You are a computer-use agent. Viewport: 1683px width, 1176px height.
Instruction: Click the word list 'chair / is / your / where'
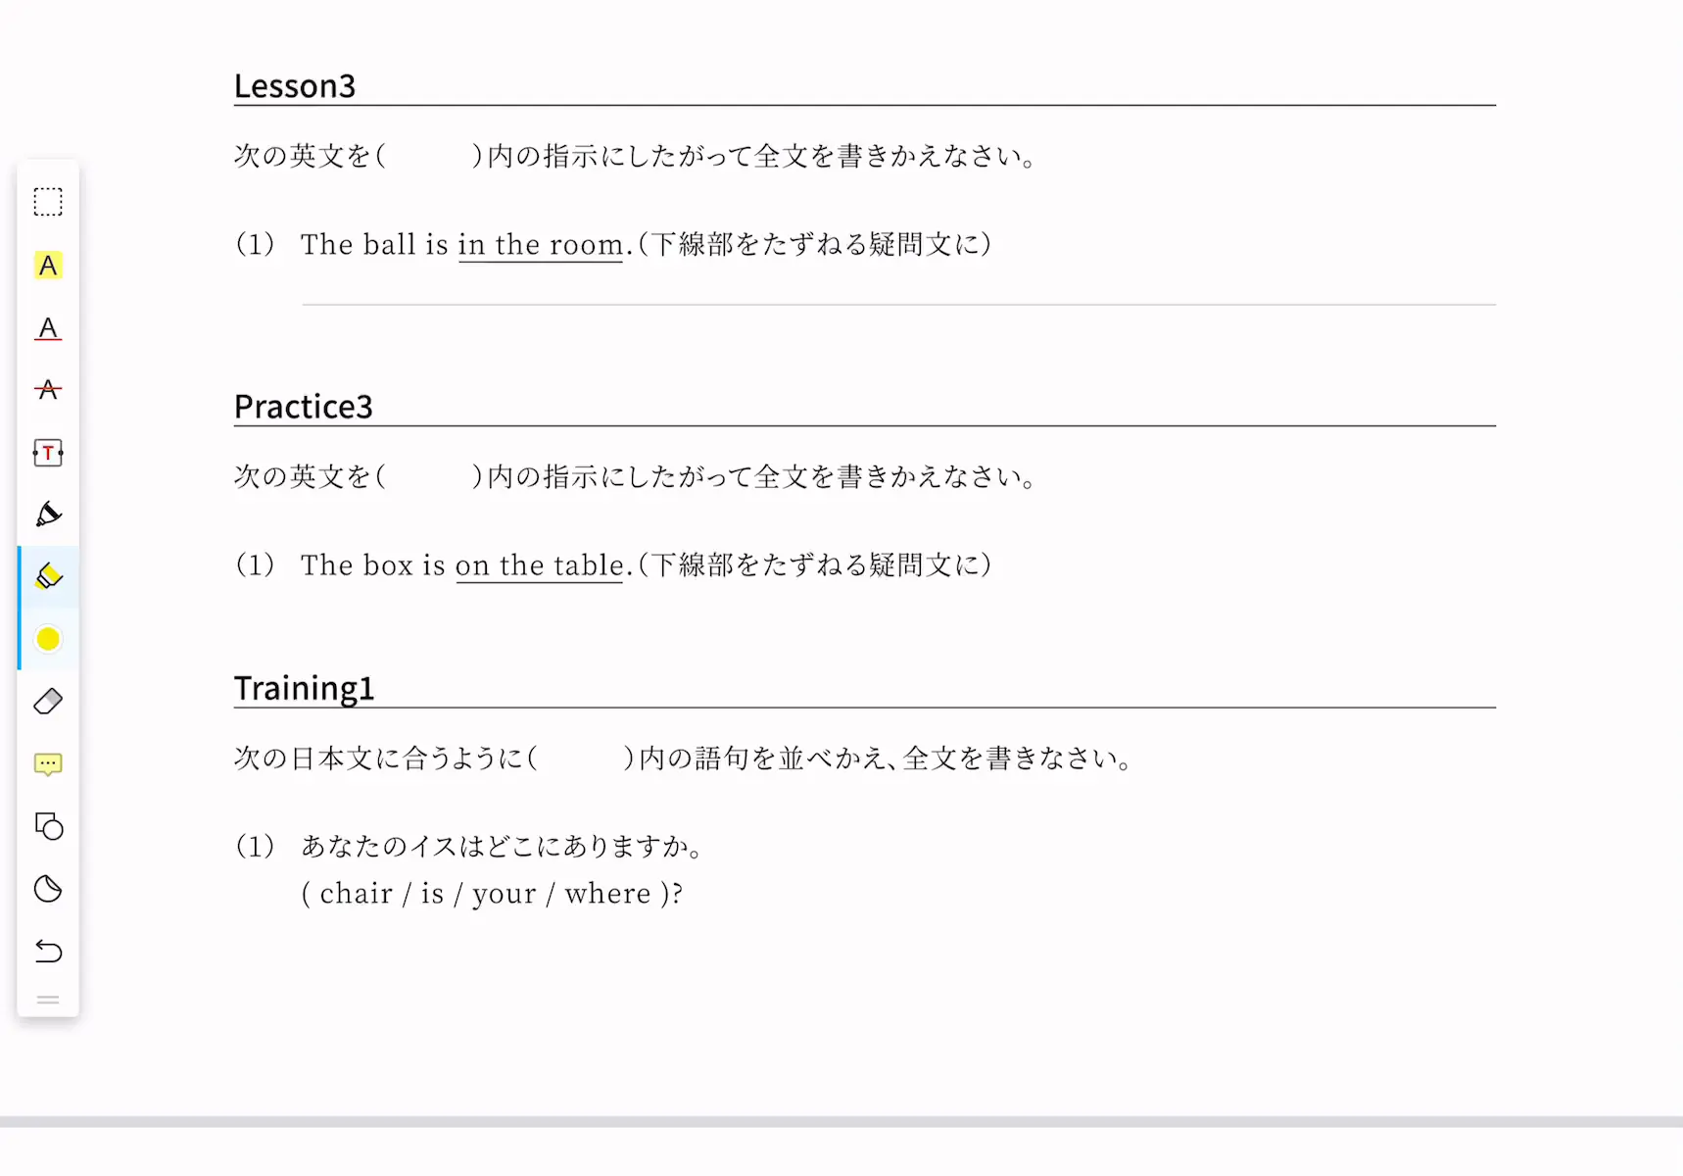click(x=485, y=894)
